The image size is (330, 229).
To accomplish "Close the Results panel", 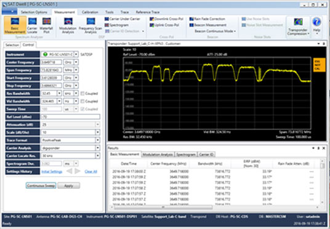I will (324, 148).
